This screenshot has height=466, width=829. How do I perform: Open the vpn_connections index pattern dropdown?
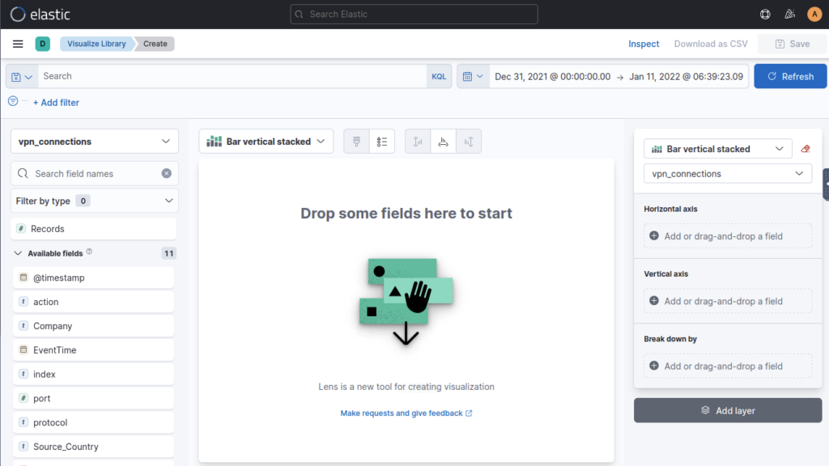[x=95, y=142]
